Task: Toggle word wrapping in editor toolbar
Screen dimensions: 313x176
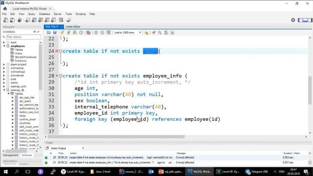Action: [172, 33]
